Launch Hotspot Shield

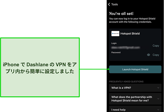[x=135, y=69]
